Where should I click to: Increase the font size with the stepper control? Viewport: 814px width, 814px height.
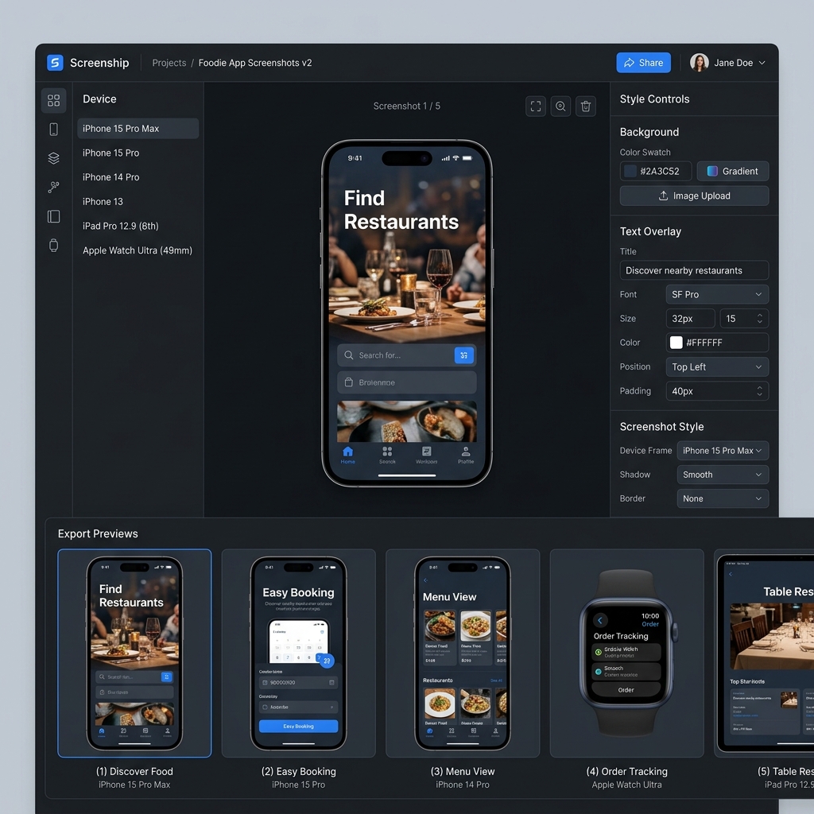point(762,315)
